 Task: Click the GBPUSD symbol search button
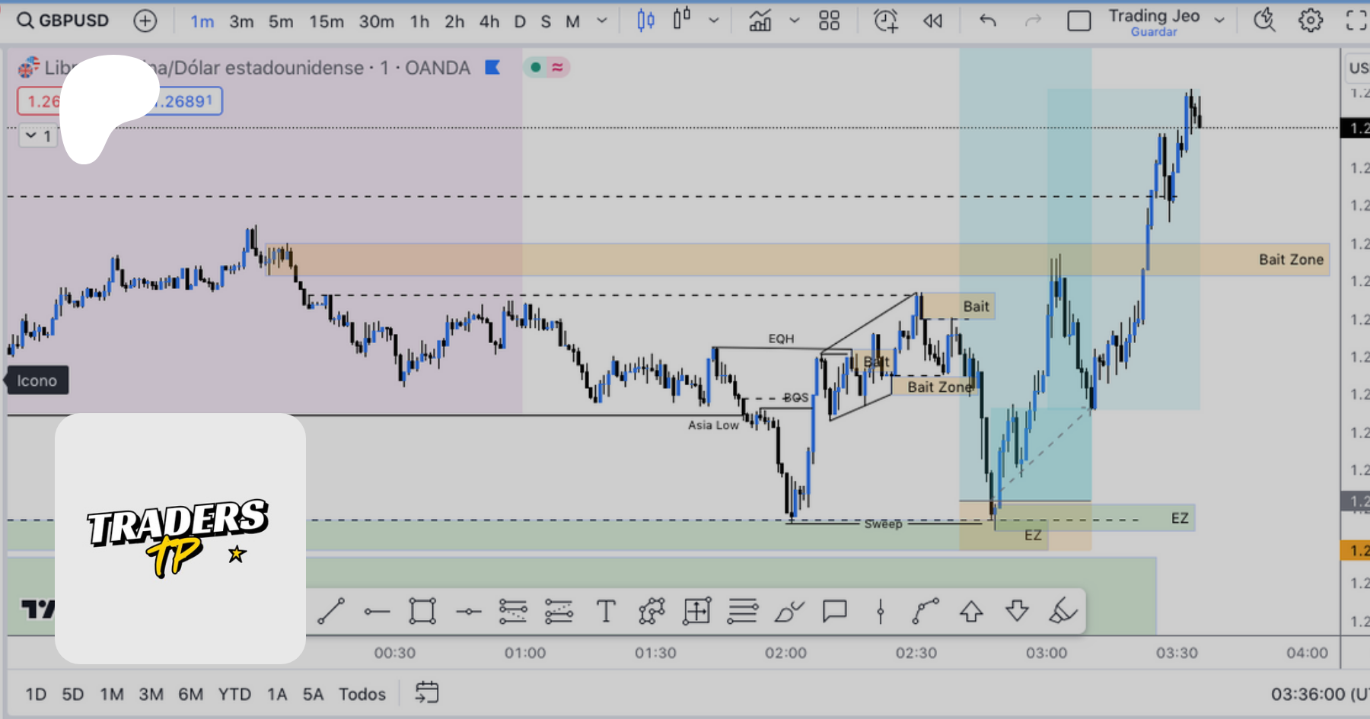[63, 21]
